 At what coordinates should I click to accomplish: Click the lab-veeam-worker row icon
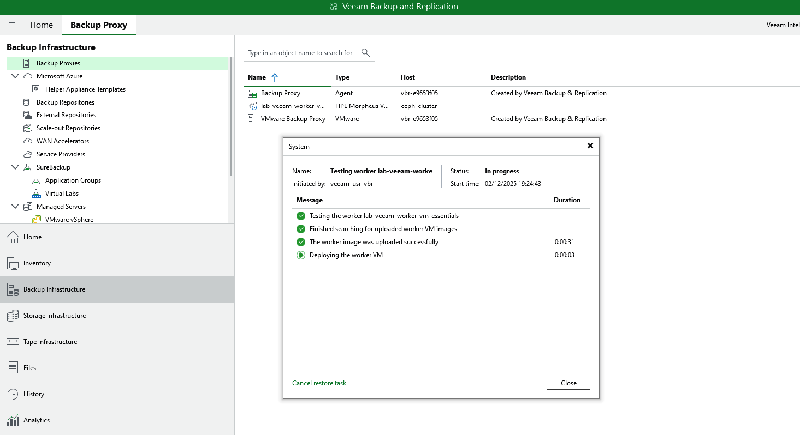pyautogui.click(x=252, y=106)
